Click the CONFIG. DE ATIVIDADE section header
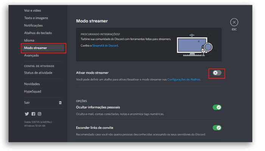 pyautogui.click(x=39, y=66)
